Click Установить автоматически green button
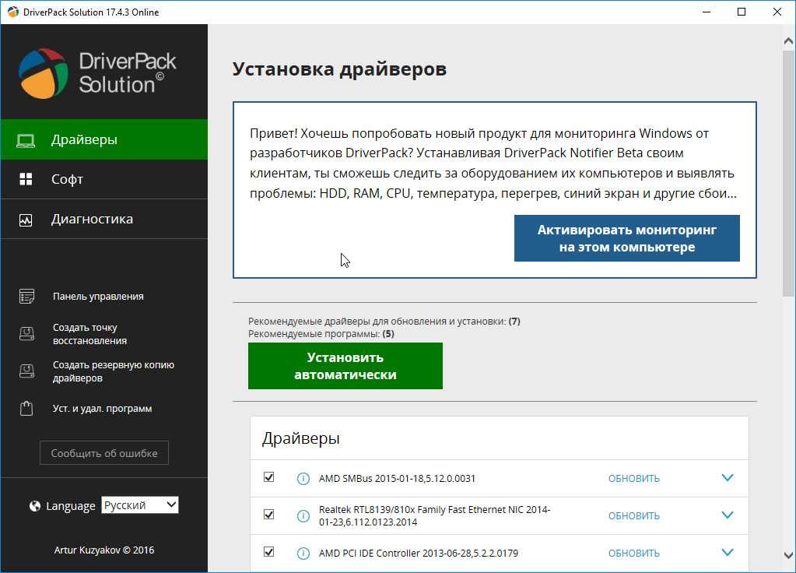 tap(345, 366)
